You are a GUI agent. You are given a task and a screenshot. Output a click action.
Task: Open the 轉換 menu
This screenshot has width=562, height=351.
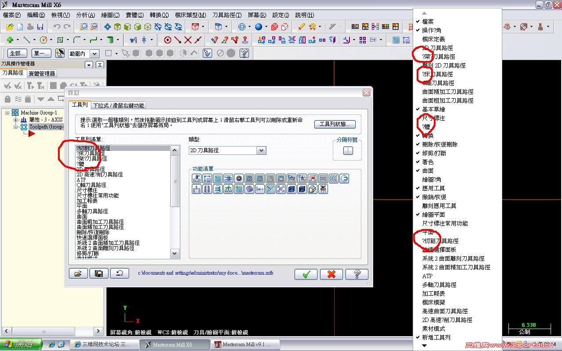159,15
